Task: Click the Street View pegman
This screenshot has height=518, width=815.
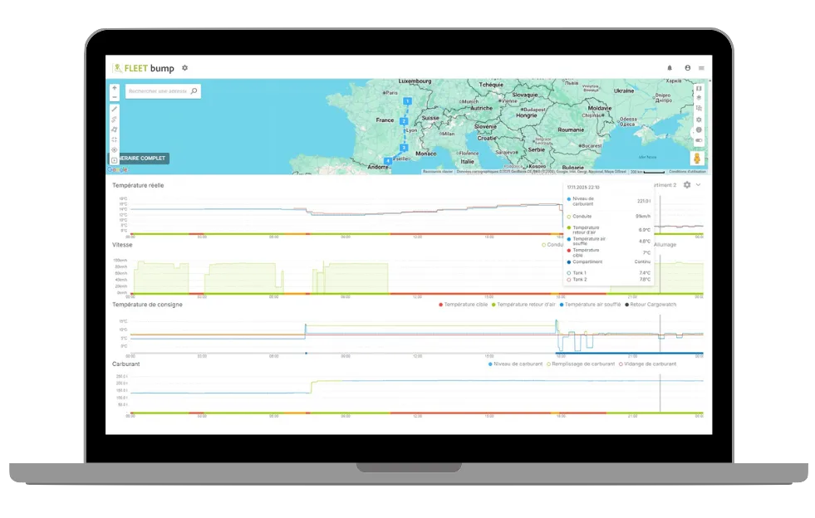Action: point(697,158)
